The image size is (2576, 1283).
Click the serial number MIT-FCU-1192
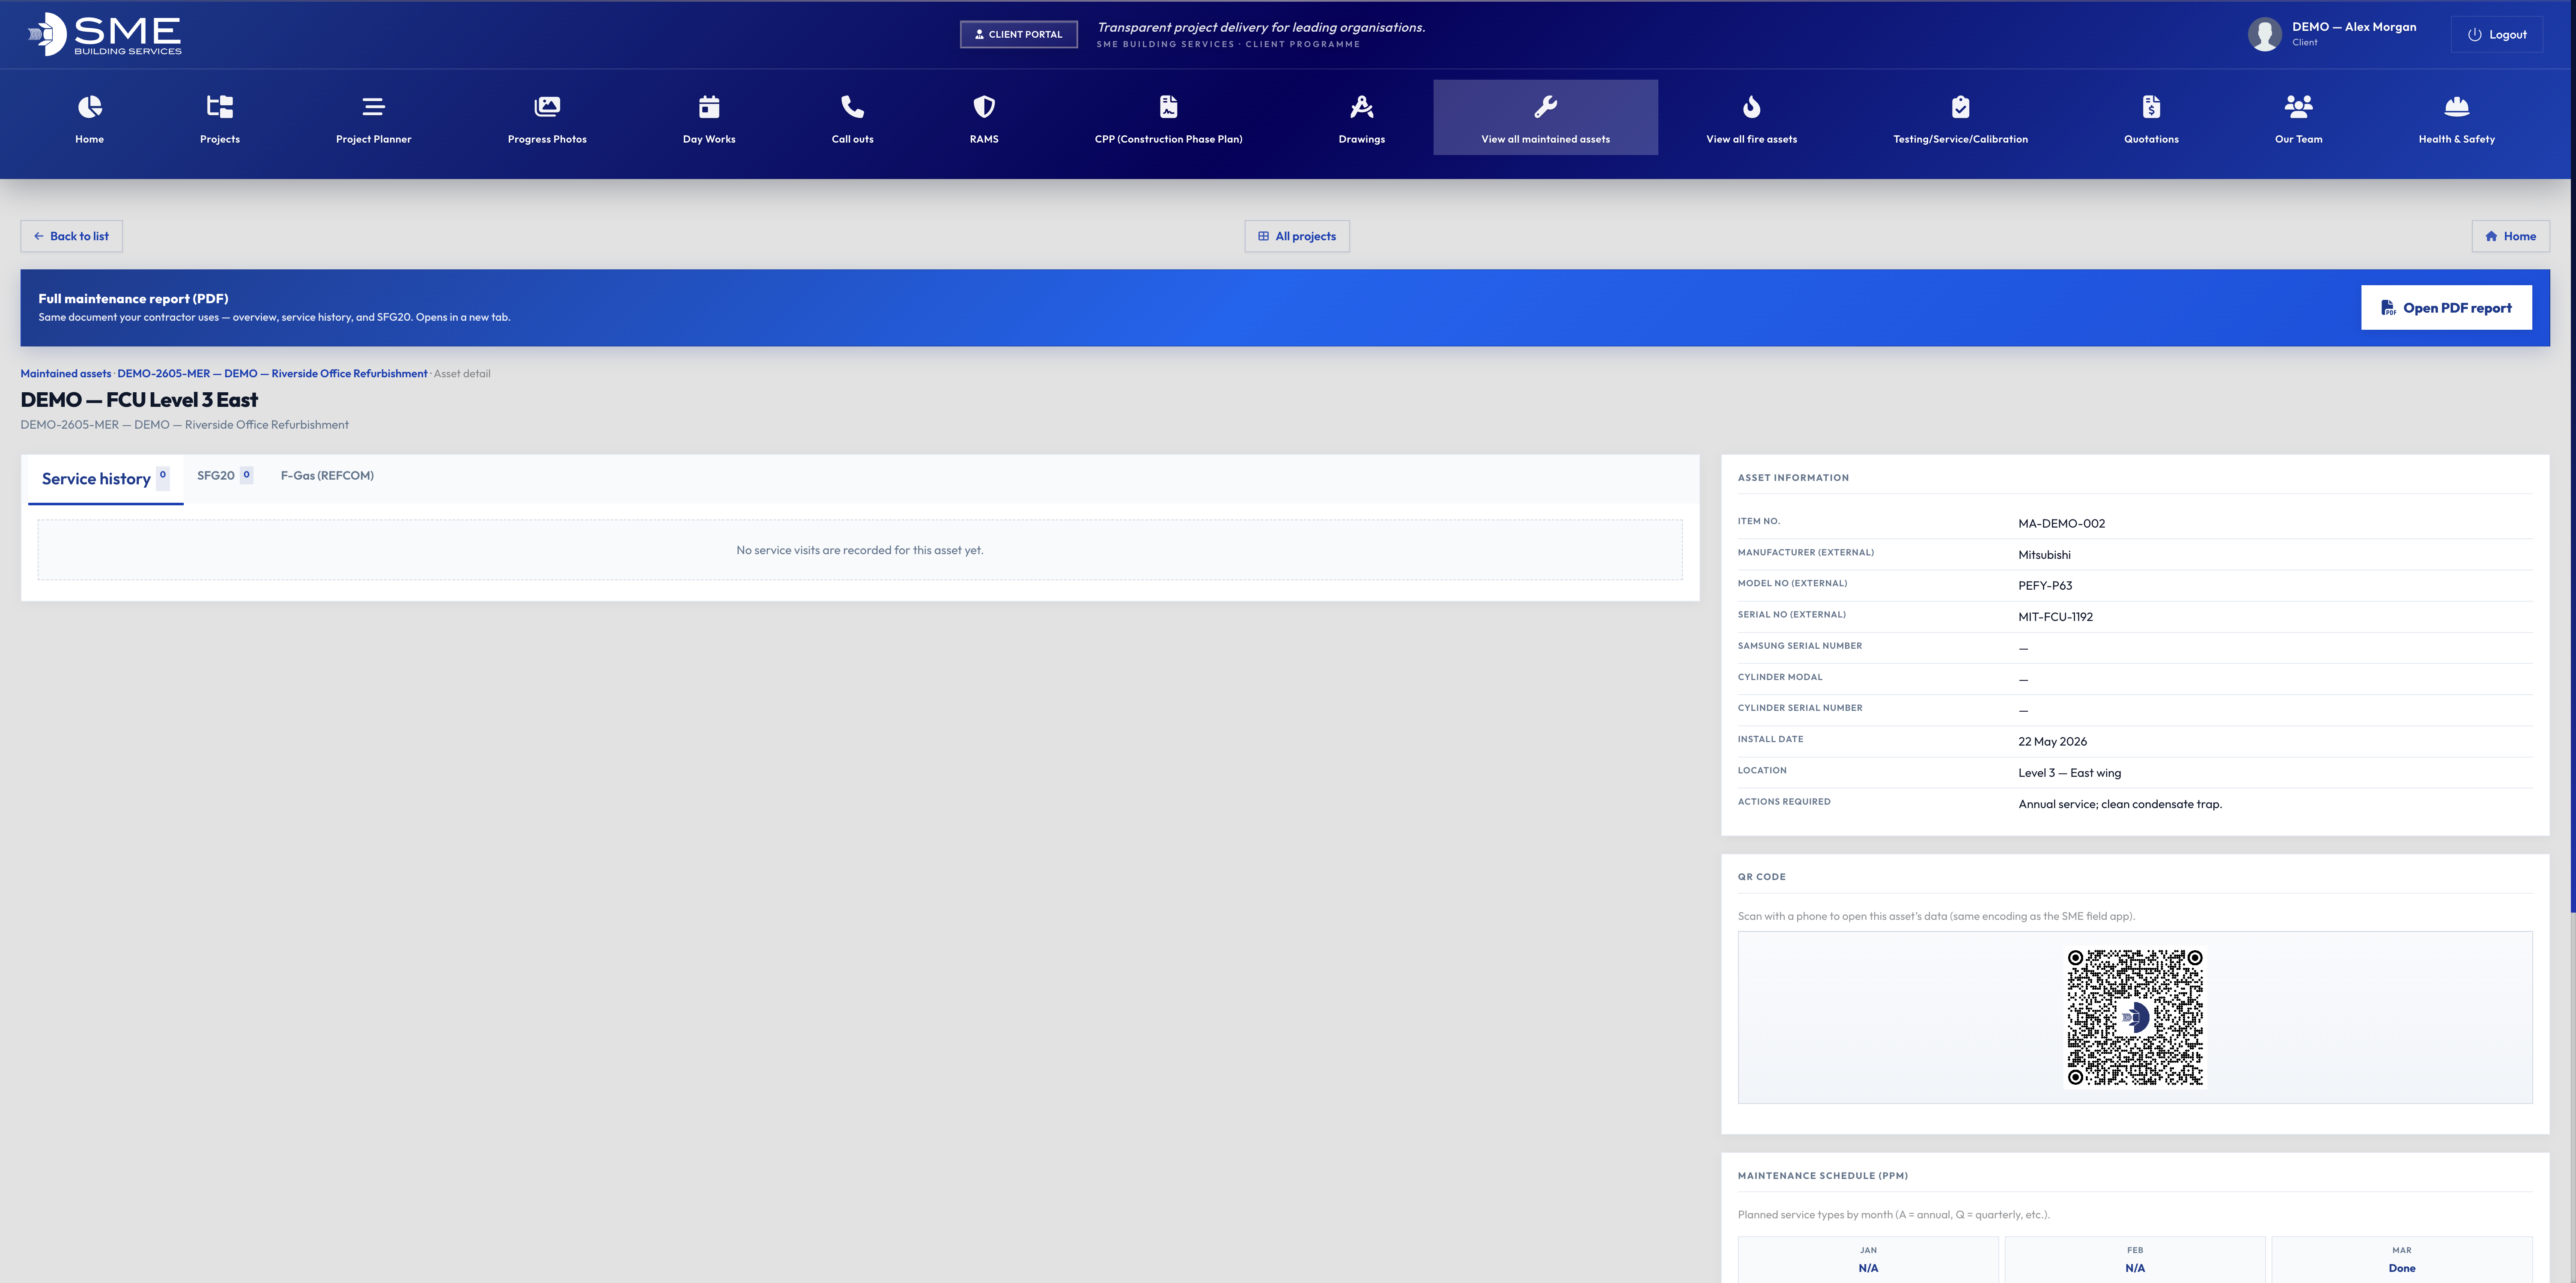(x=2055, y=617)
